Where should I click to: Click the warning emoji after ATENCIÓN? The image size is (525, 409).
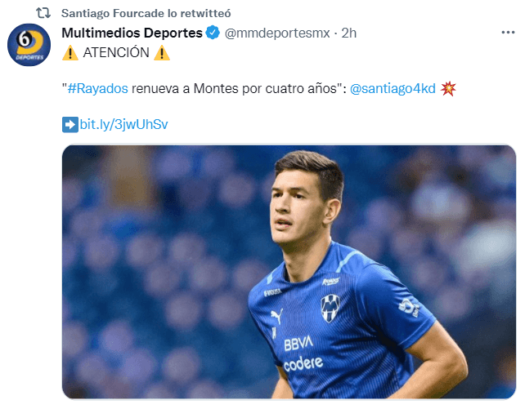click(162, 52)
